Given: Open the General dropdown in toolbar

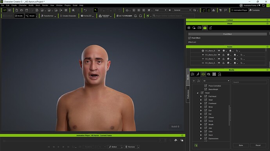Looking at the screenshot, I should [182, 10].
